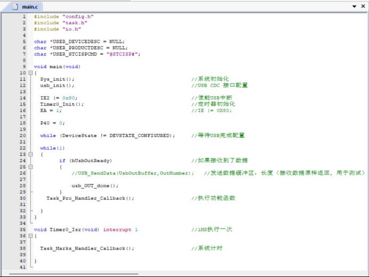Collapse the if block fold at line 25
369x277 pixels.
coord(30,167)
